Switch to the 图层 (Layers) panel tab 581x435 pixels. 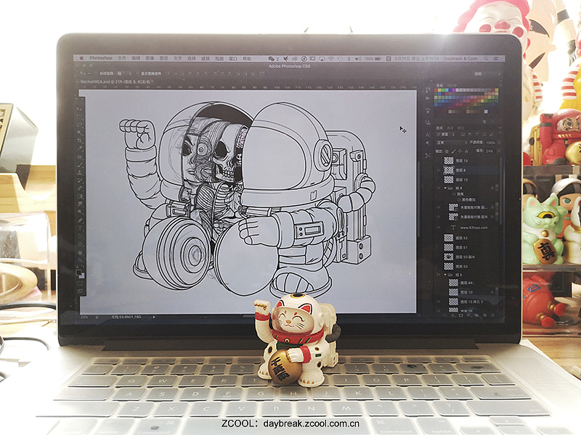pos(439,128)
